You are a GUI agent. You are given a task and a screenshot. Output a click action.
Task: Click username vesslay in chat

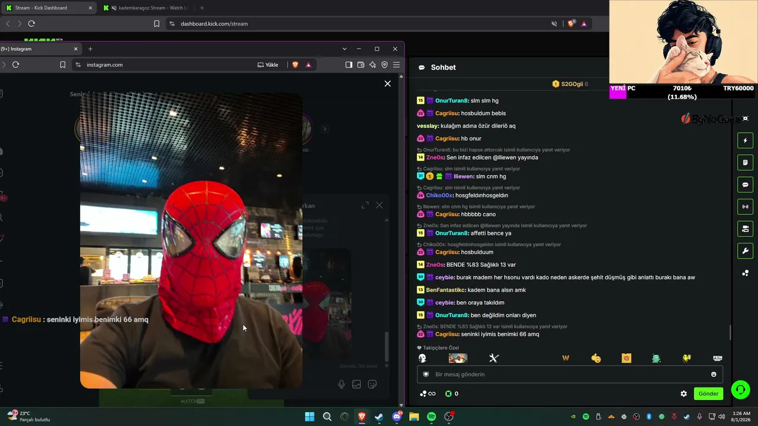(428, 126)
